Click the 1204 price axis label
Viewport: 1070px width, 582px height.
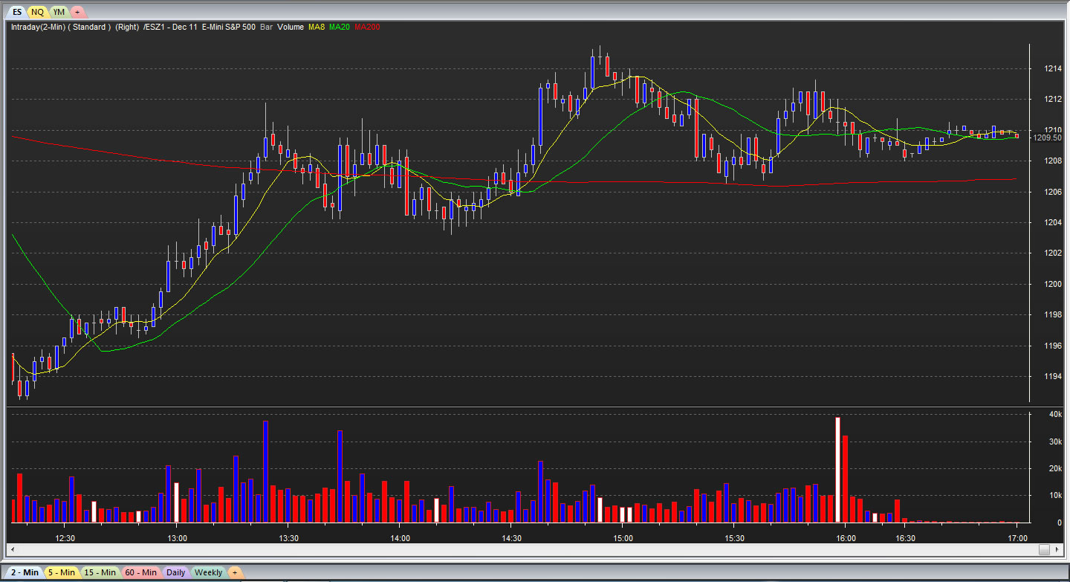pyautogui.click(x=1053, y=222)
